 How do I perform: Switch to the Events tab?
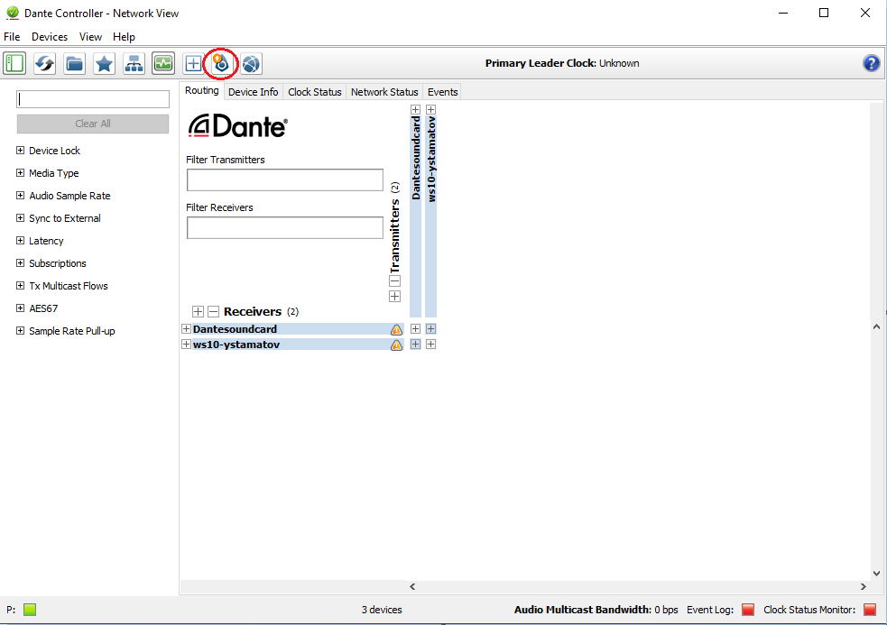(x=443, y=92)
